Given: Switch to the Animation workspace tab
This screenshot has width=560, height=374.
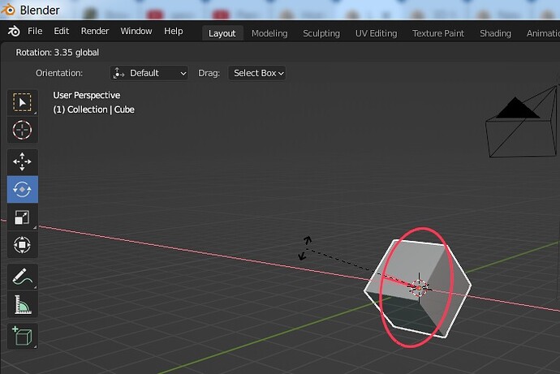Looking at the screenshot, I should point(542,33).
